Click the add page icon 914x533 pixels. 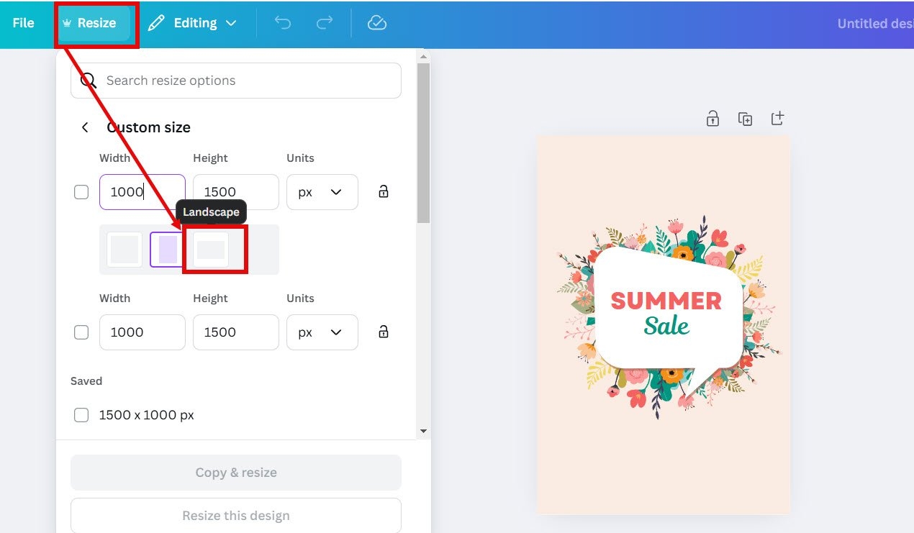[x=777, y=119]
